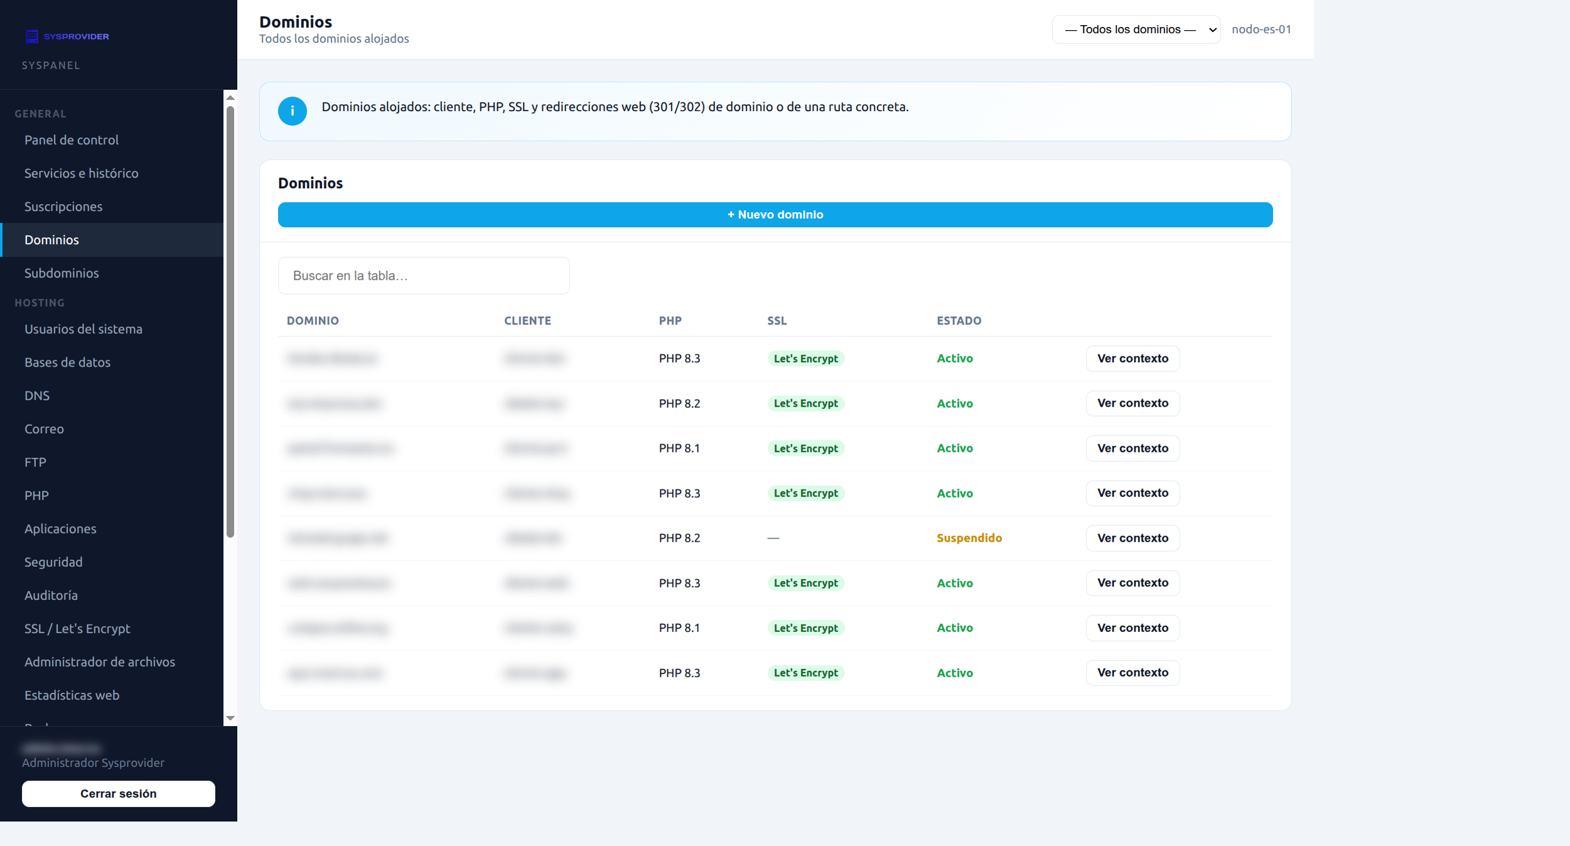Click Cerrar sesión button
The height and width of the screenshot is (846, 1570).
[119, 793]
